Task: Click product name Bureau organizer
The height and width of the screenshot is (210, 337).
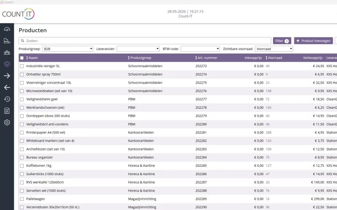Action: (39, 157)
